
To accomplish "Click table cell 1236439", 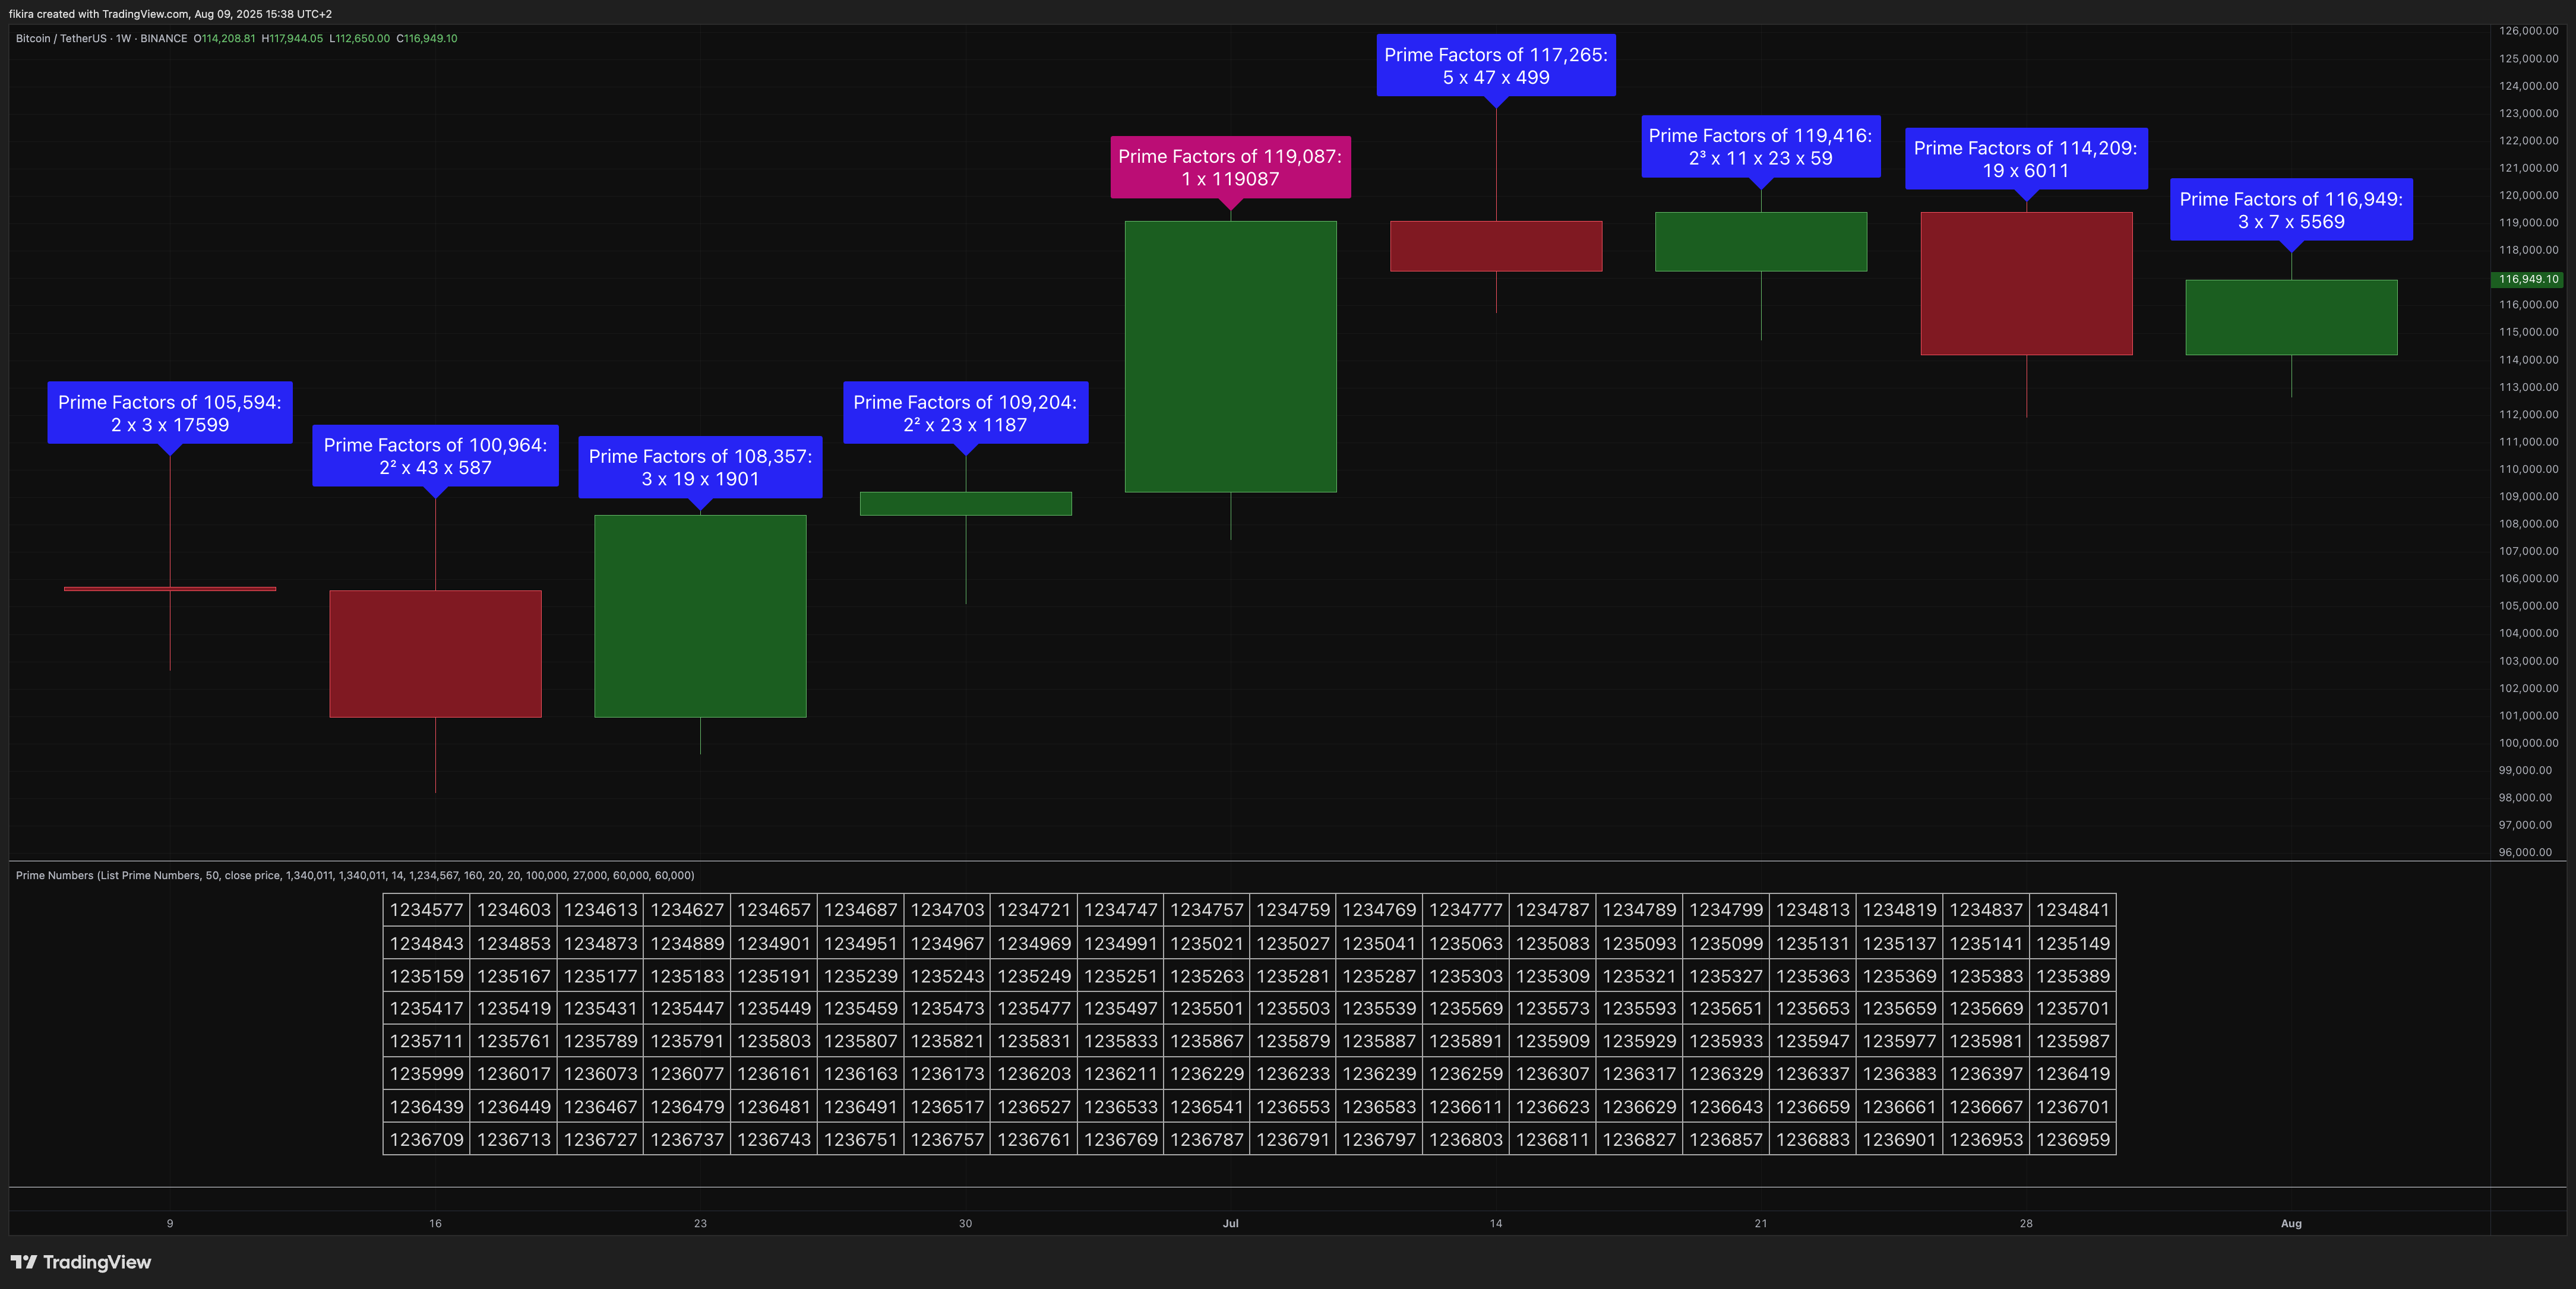I will pyautogui.click(x=427, y=1107).
